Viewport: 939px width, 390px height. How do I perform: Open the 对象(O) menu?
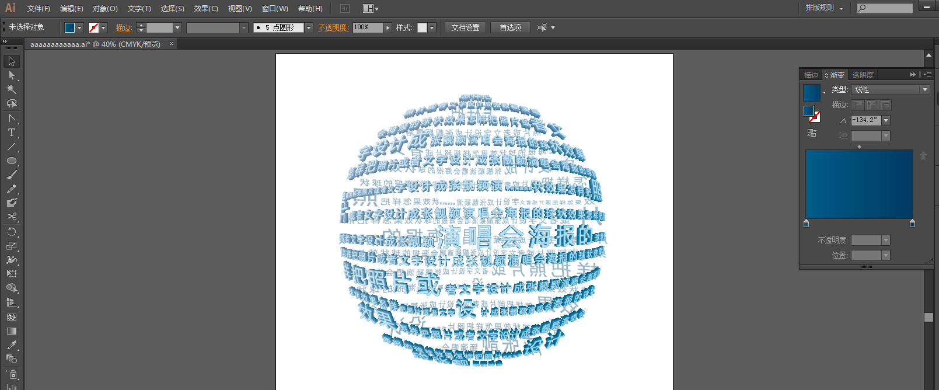click(x=105, y=9)
